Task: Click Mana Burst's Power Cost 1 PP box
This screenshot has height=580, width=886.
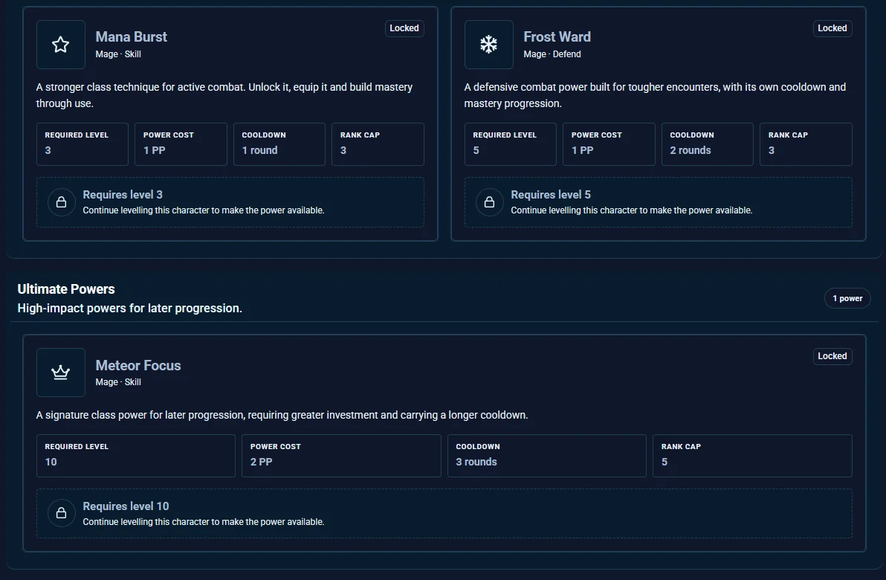Action: 181,144
